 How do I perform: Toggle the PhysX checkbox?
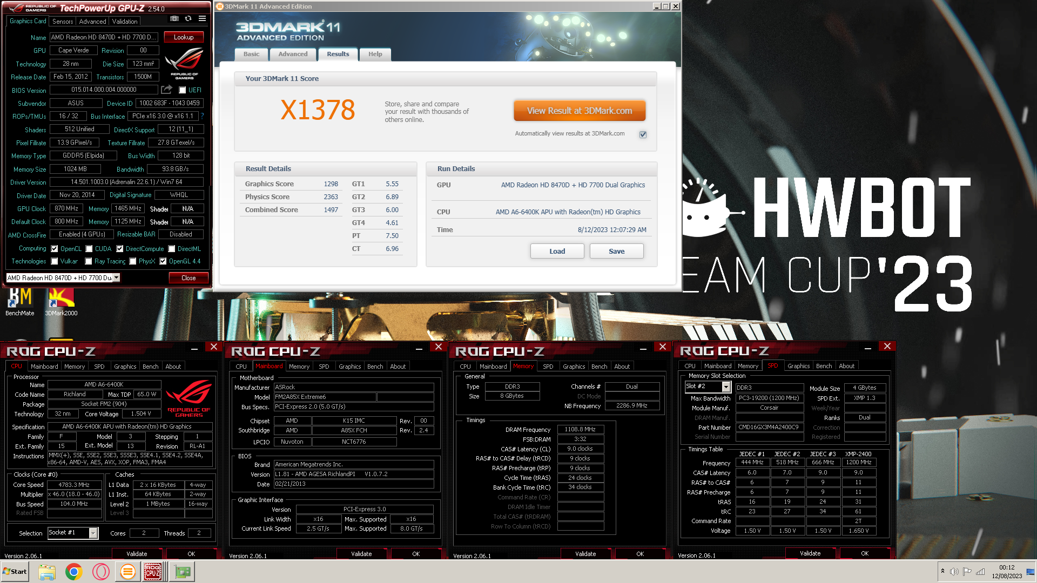point(133,261)
